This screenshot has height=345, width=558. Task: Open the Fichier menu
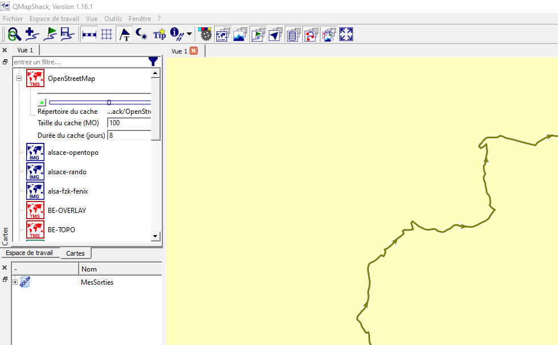tap(13, 18)
